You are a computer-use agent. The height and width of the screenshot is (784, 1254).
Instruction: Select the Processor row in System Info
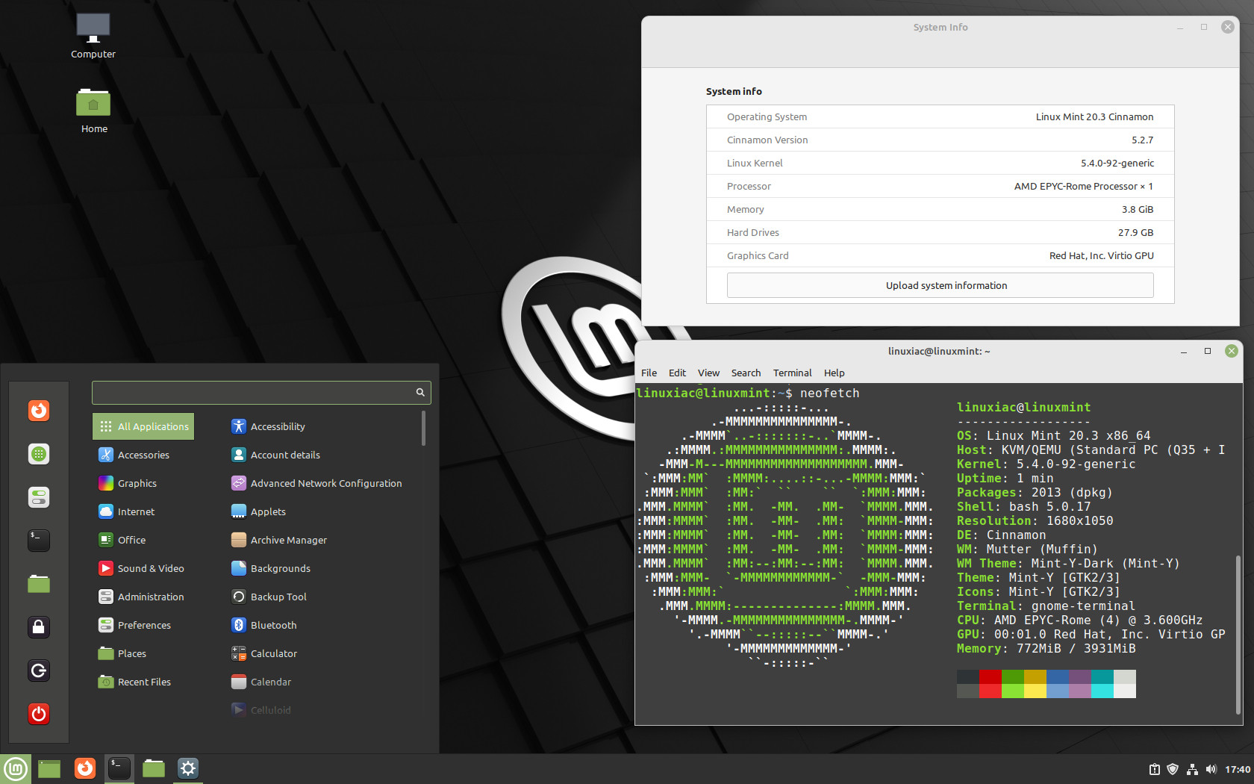tap(940, 186)
